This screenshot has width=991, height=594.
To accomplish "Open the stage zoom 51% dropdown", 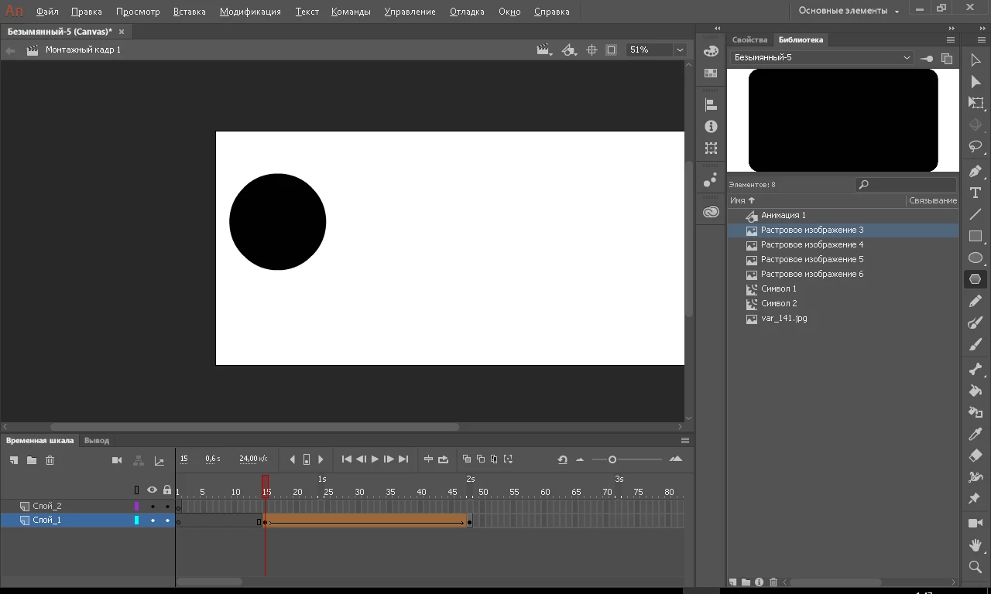I will [680, 49].
